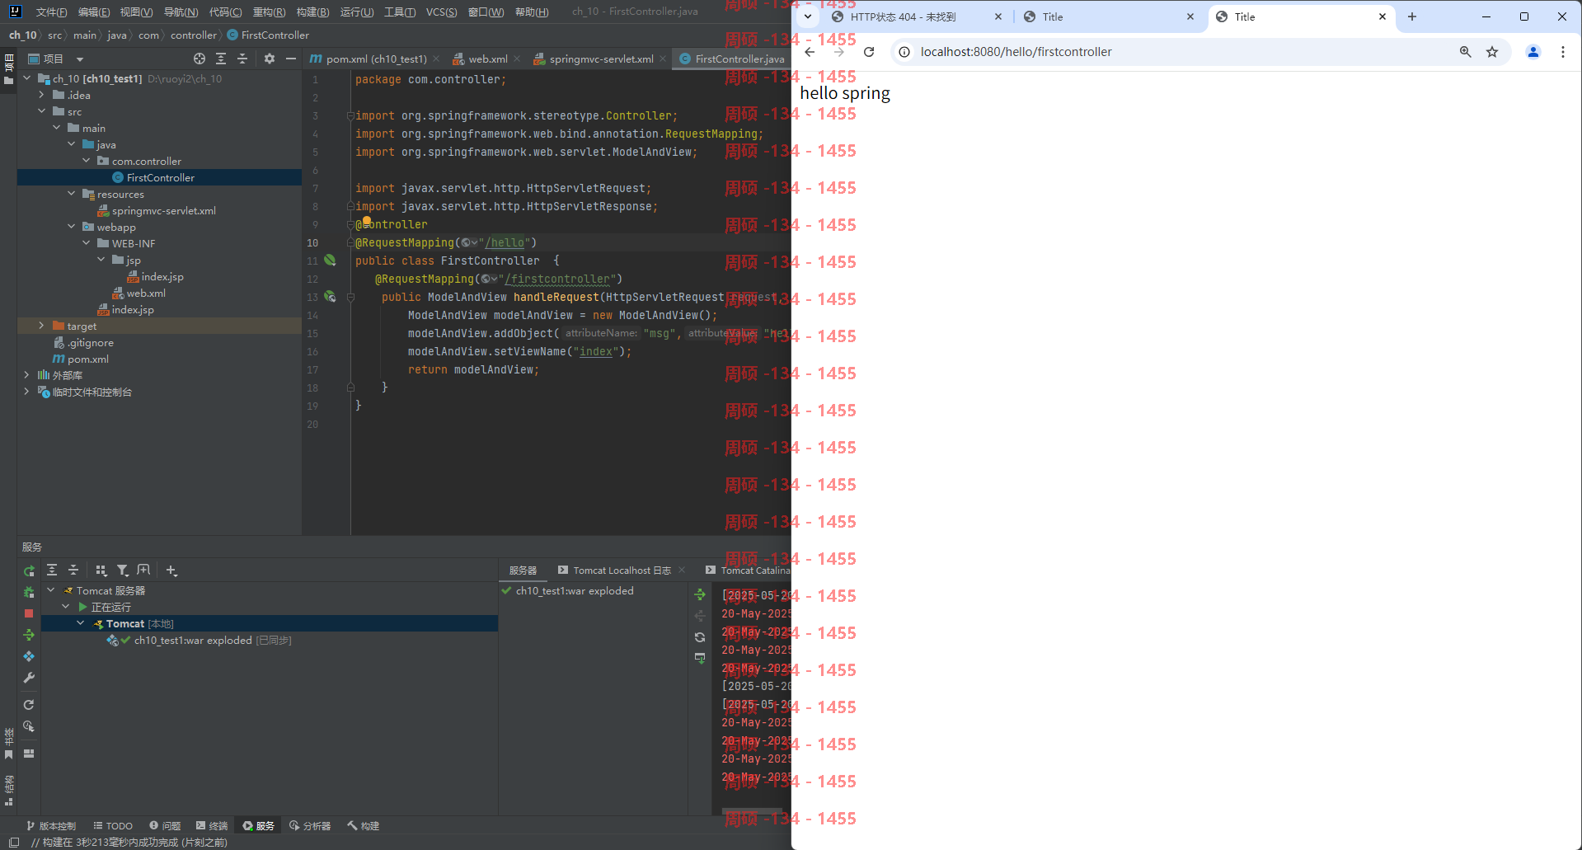Open Group By options in Services toolbar
The width and height of the screenshot is (1582, 850).
(101, 570)
